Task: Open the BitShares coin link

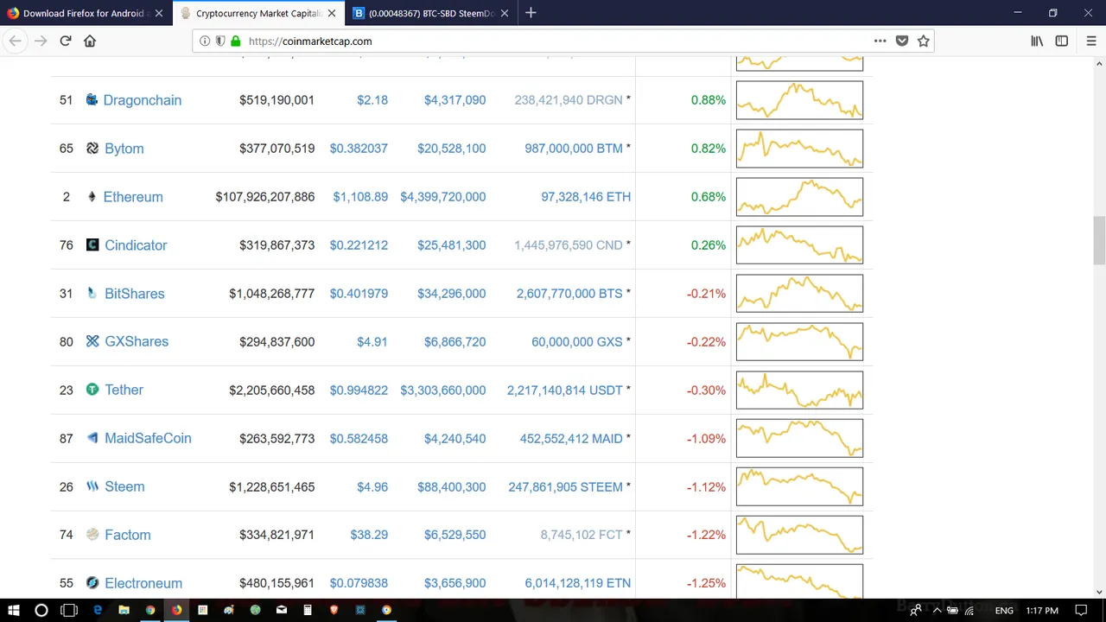Action: [134, 294]
